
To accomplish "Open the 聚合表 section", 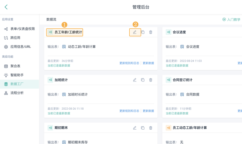I will (20, 66).
